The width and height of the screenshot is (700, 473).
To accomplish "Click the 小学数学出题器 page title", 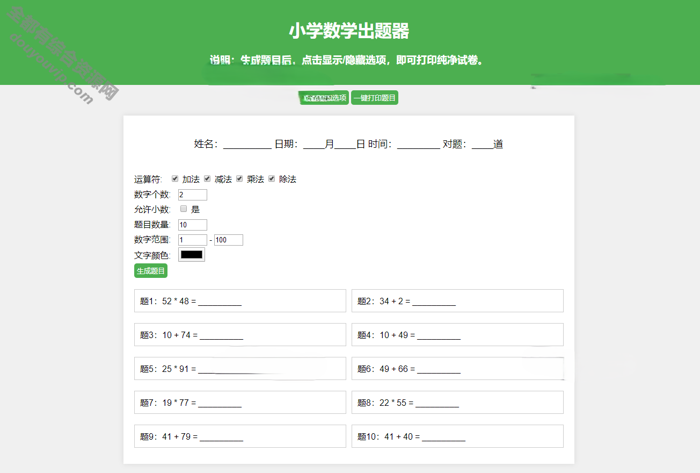I will click(x=349, y=31).
